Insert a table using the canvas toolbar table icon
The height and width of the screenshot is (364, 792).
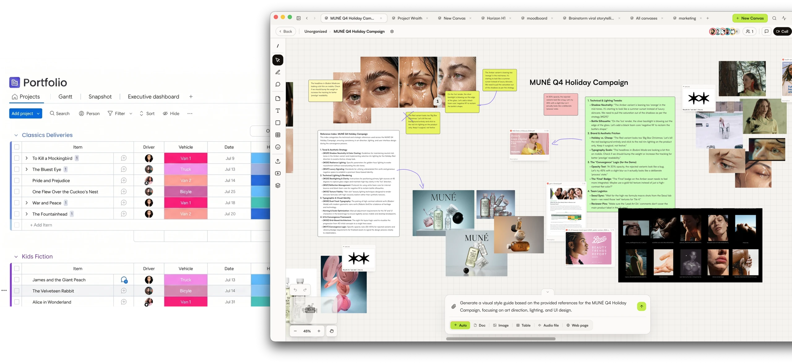(x=278, y=135)
